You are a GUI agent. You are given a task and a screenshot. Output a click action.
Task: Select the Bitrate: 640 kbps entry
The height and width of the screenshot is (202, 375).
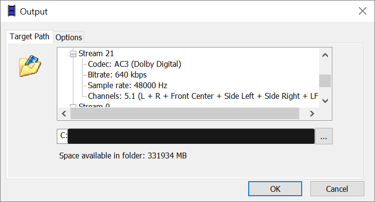point(117,75)
